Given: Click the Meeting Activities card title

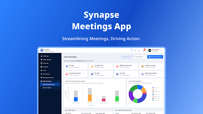Looking at the screenshot, I should (x=151, y=73).
